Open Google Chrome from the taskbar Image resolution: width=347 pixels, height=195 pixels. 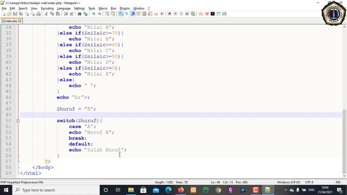tap(218, 190)
